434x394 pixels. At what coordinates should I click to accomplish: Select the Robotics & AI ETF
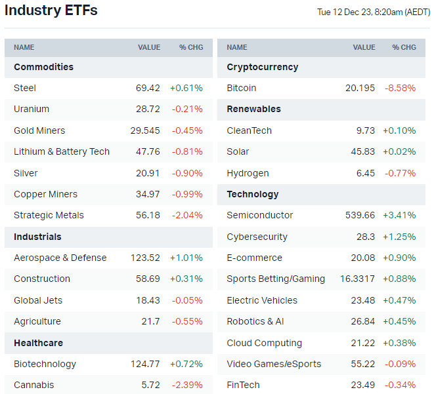(255, 321)
